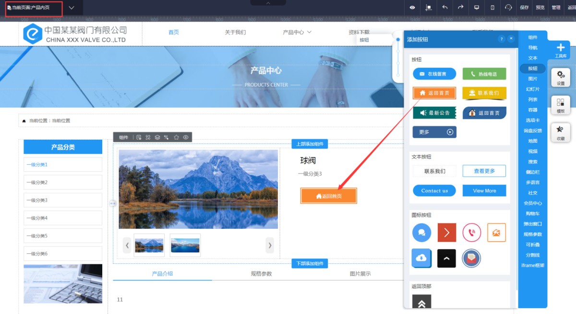The height and width of the screenshot is (314, 576).
Task: Pick the outlined 查看更多 text button
Action: point(484,171)
